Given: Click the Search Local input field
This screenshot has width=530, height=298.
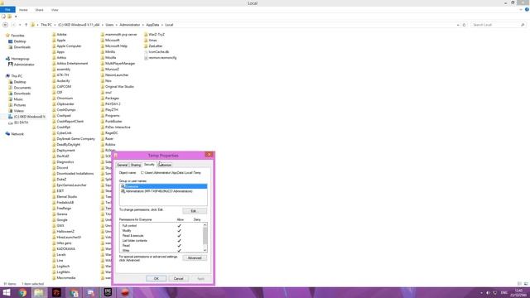Looking at the screenshot, I should coord(495,25).
